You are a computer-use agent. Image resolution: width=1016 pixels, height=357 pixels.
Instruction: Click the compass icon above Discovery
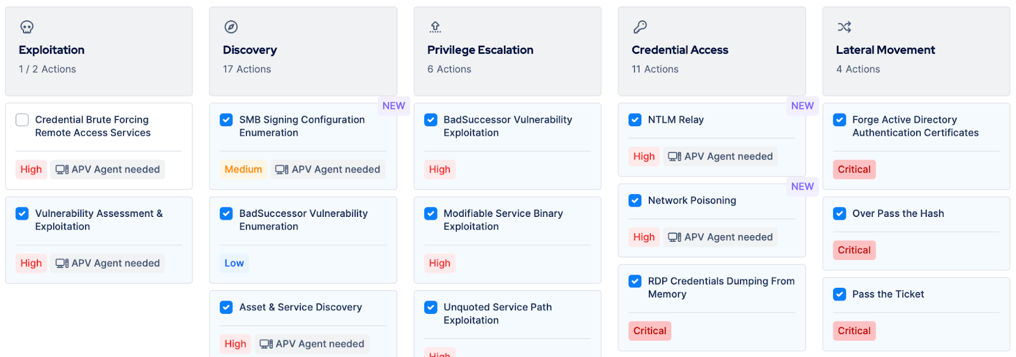tap(231, 27)
